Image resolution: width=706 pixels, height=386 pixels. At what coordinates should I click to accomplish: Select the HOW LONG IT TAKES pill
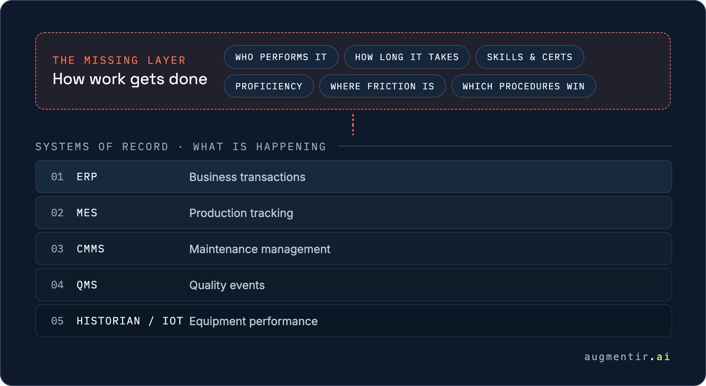[x=407, y=57]
